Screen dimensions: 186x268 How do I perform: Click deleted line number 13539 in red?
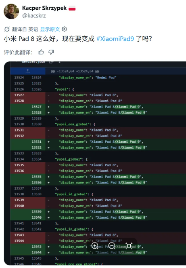[x=19, y=200]
